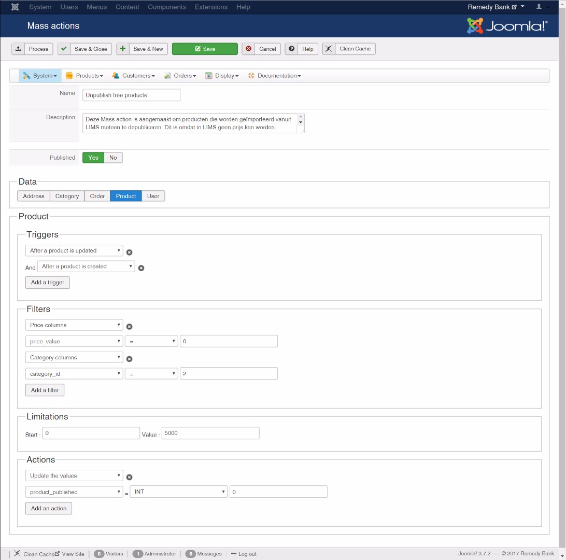This screenshot has height=560, width=566.
Task: Click the Description textarea scroll down arrow
Action: [300, 122]
